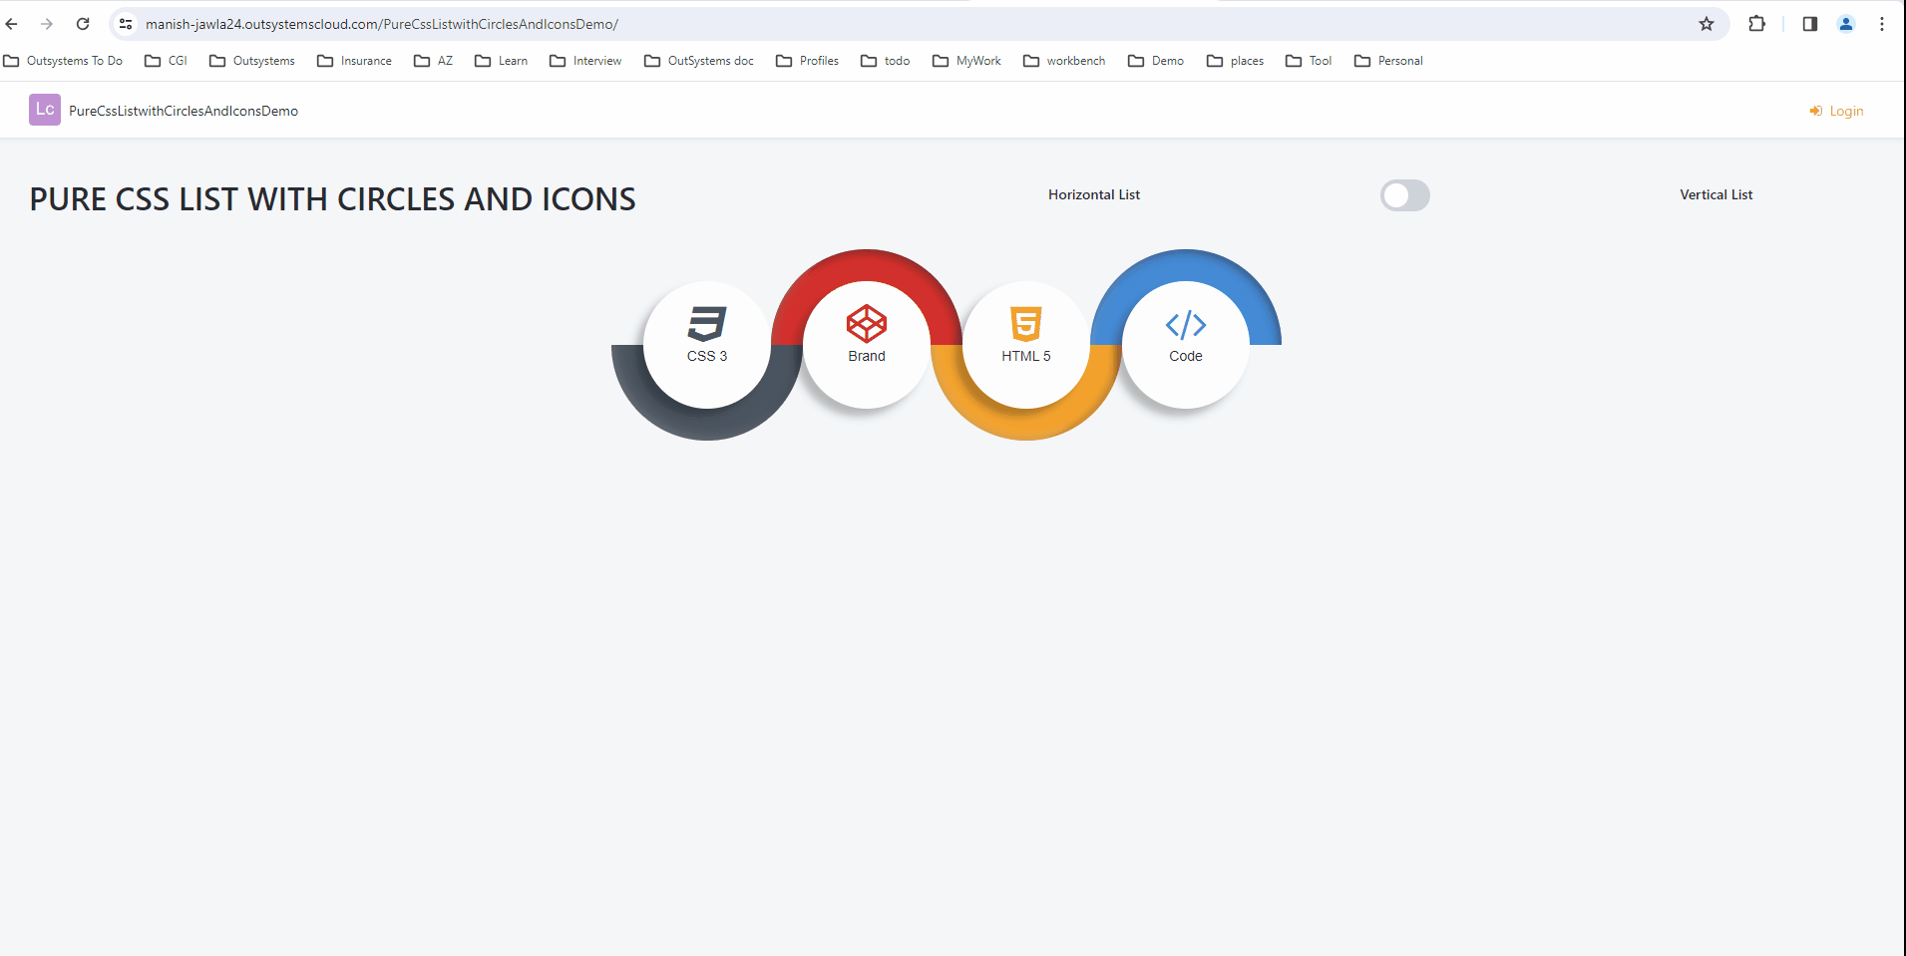Open the Chrome profile avatar
The image size is (1906, 956).
coord(1846,24)
